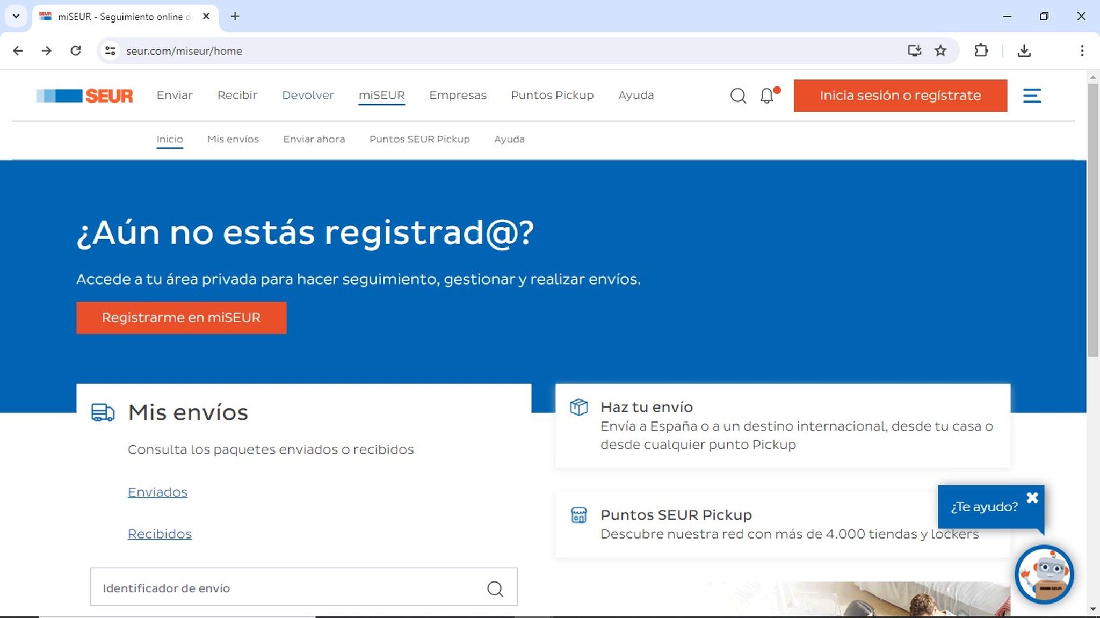1100x618 pixels.
Task: Search shipment using the magnifier in the field
Action: click(x=495, y=587)
